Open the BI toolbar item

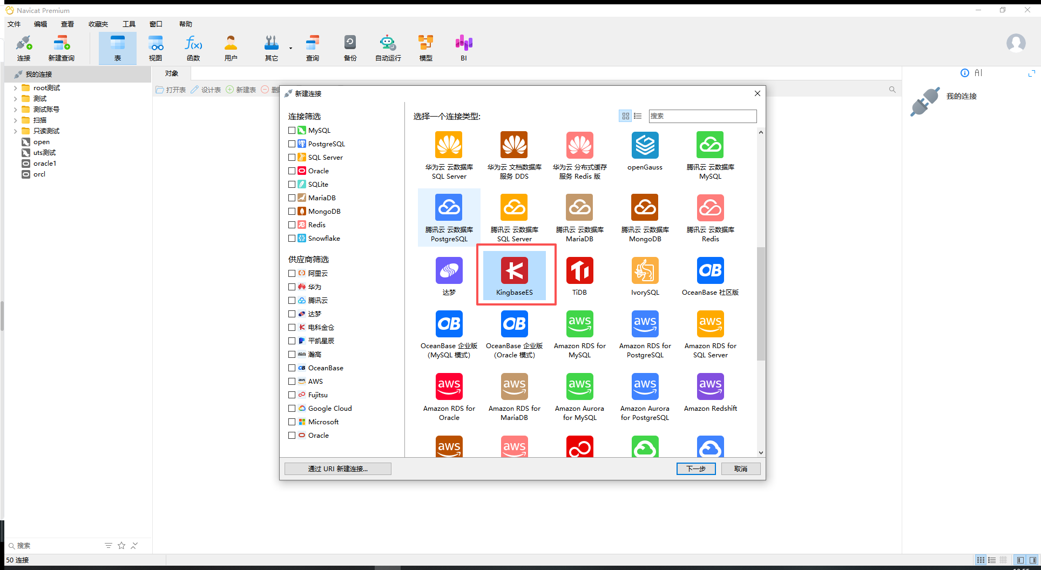click(463, 48)
